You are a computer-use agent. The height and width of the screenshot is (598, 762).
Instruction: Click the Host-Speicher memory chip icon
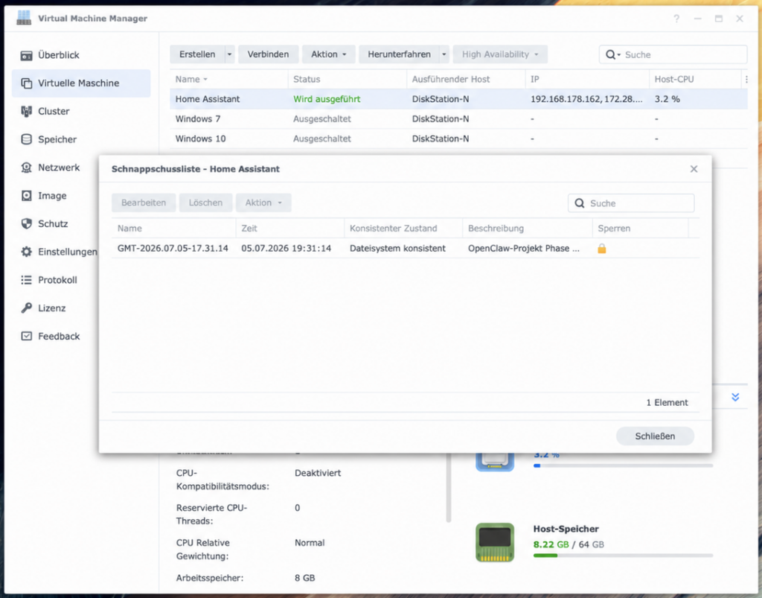click(495, 543)
